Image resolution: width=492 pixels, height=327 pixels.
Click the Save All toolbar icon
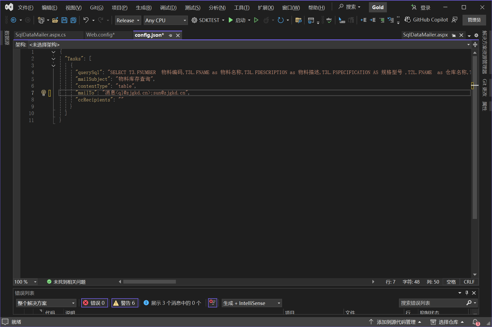tap(73, 20)
